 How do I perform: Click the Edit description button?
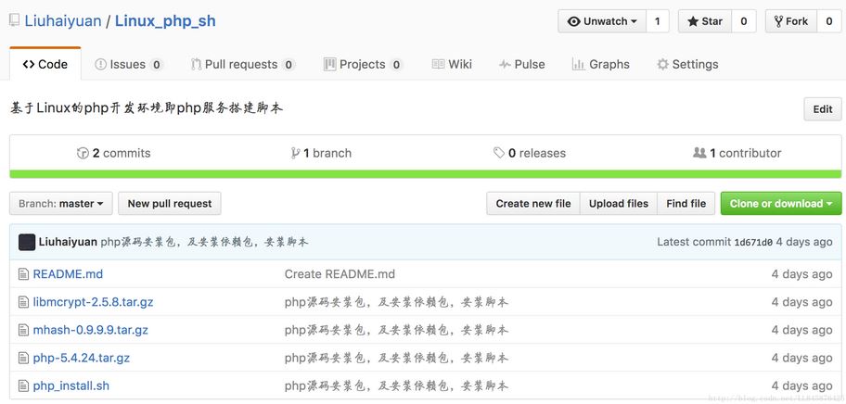[x=822, y=109]
